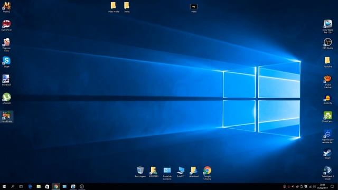Select the Este PC desktop icon
338x190 pixels.
click(181, 172)
